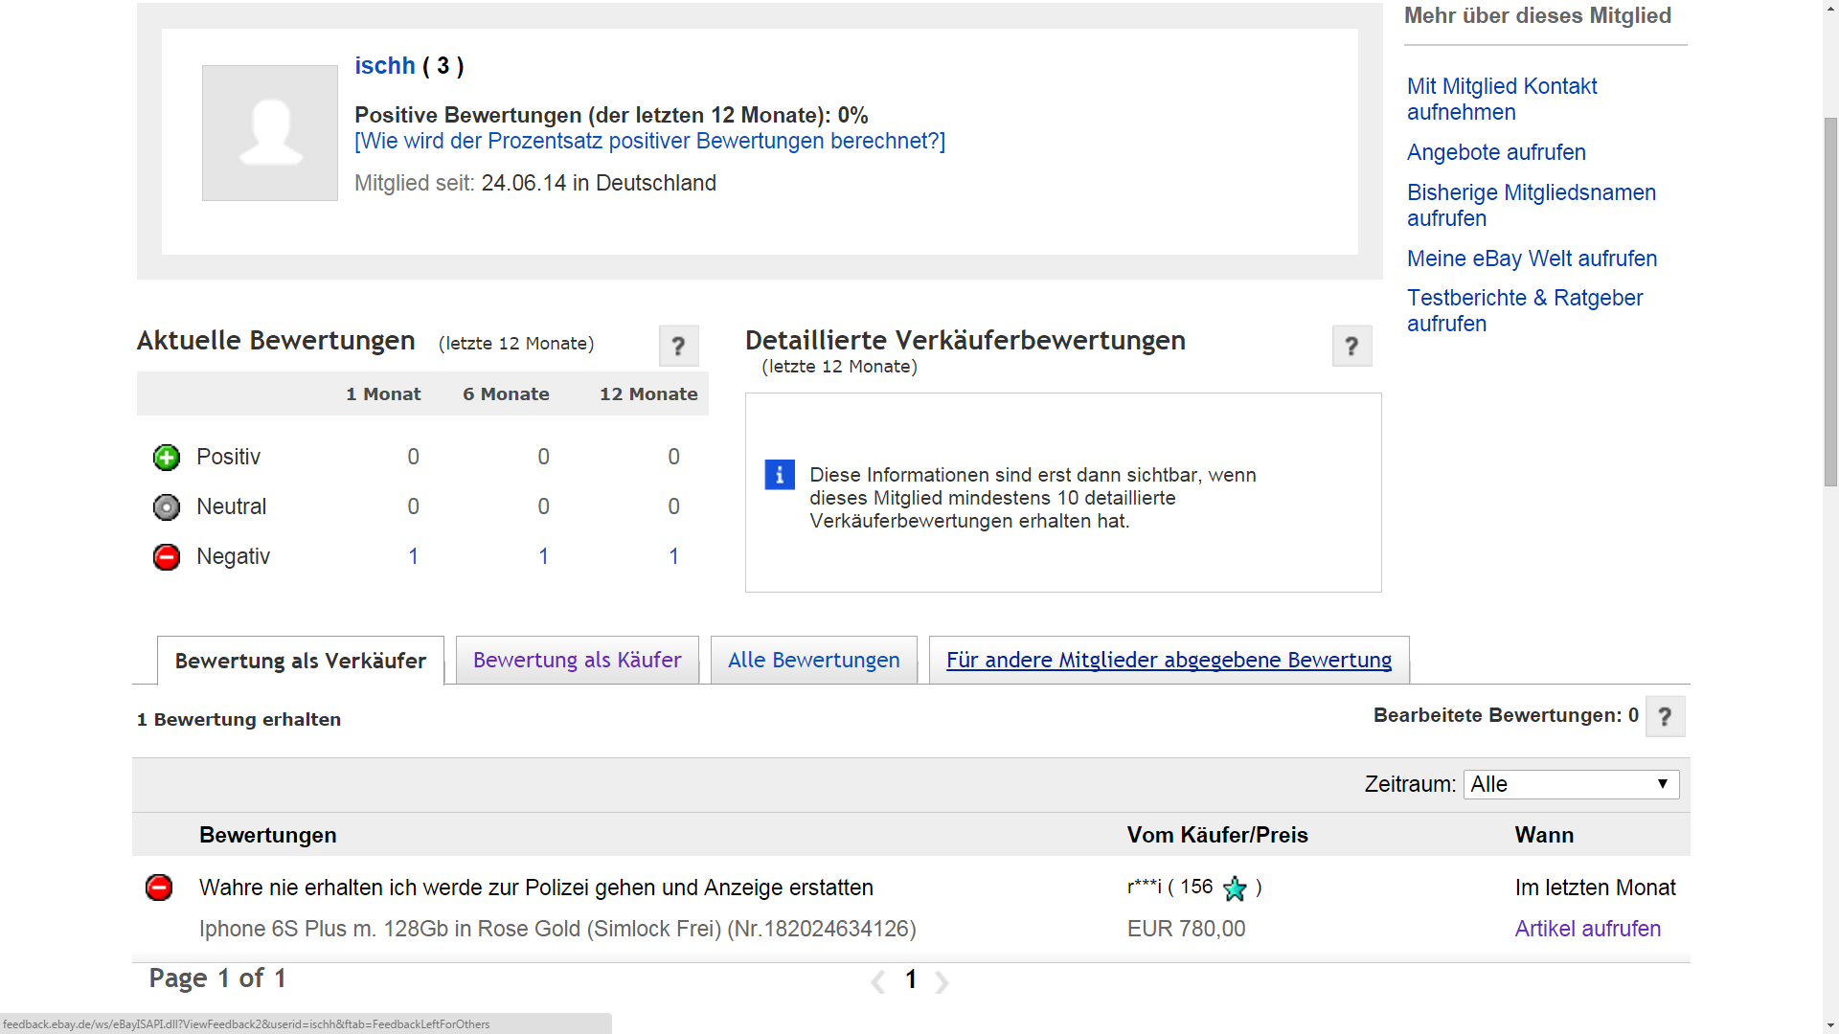Open the Alle Bewertungen tab

tap(813, 661)
